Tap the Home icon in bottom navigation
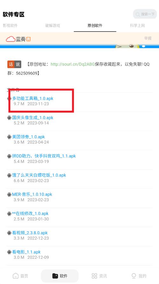Viewport: 159px width, 284px height. coord(16,276)
